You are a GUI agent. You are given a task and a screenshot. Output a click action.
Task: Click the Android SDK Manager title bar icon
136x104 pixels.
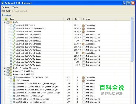point(2,3)
